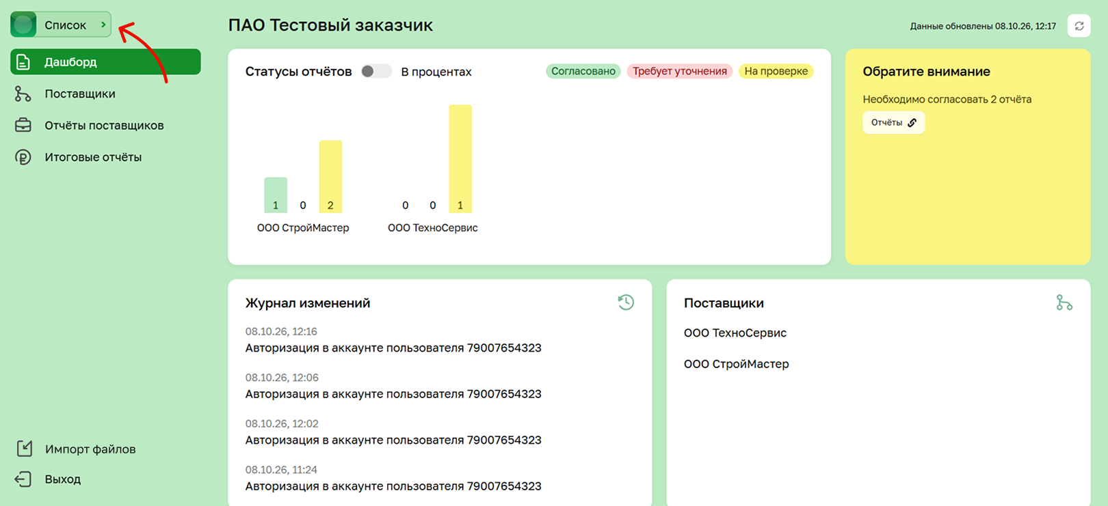Click the Статусы отчётов heading

coord(299,72)
